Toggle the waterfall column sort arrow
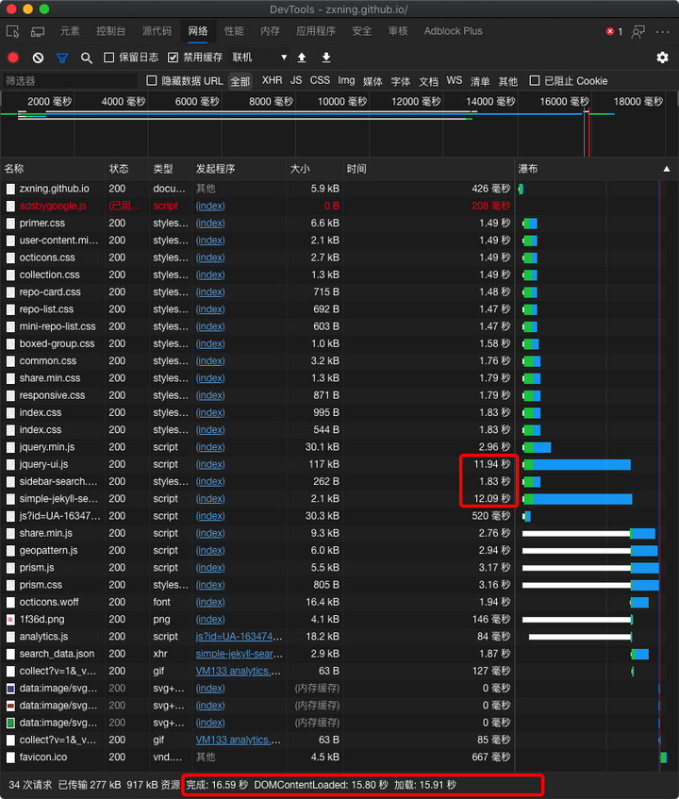The image size is (679, 799). [x=666, y=169]
